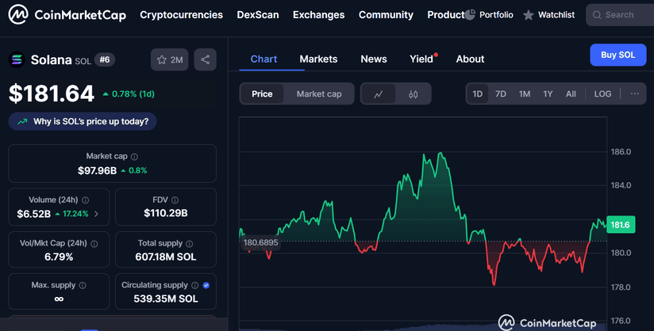654x331 pixels.
Task: Switch to the About tab
Action: click(x=470, y=59)
